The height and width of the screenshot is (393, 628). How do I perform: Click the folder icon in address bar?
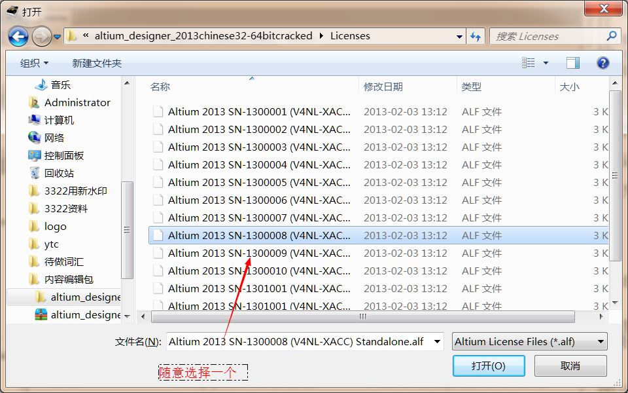coord(72,36)
